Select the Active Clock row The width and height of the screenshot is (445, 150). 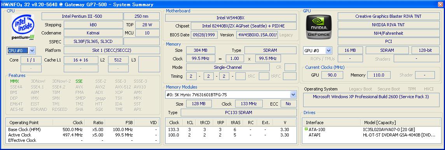(x=82, y=135)
